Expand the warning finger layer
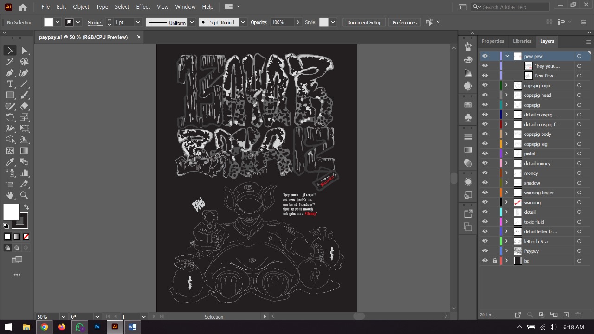 506,193
